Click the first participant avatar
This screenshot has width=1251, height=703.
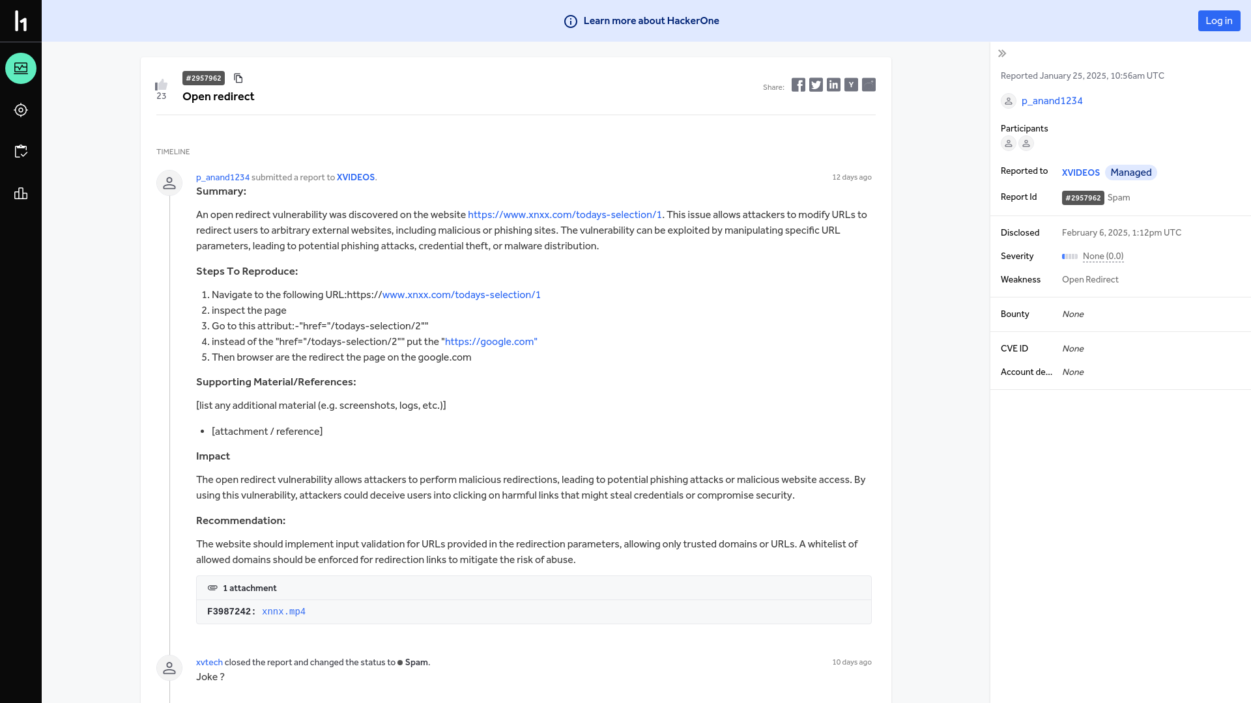(1009, 143)
